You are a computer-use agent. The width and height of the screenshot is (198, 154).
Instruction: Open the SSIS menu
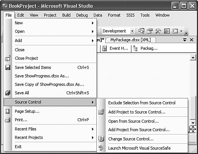[x=130, y=15]
